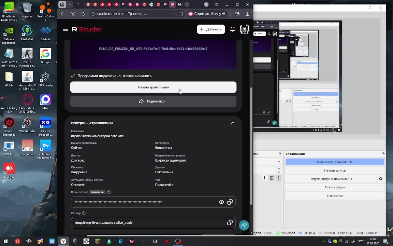Undock the Управление panel in OBS

pos(383,154)
